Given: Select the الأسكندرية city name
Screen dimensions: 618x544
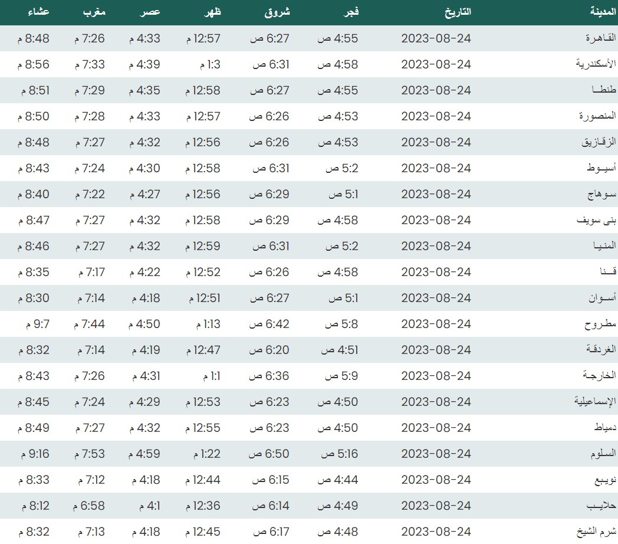Looking at the screenshot, I should (596, 64).
